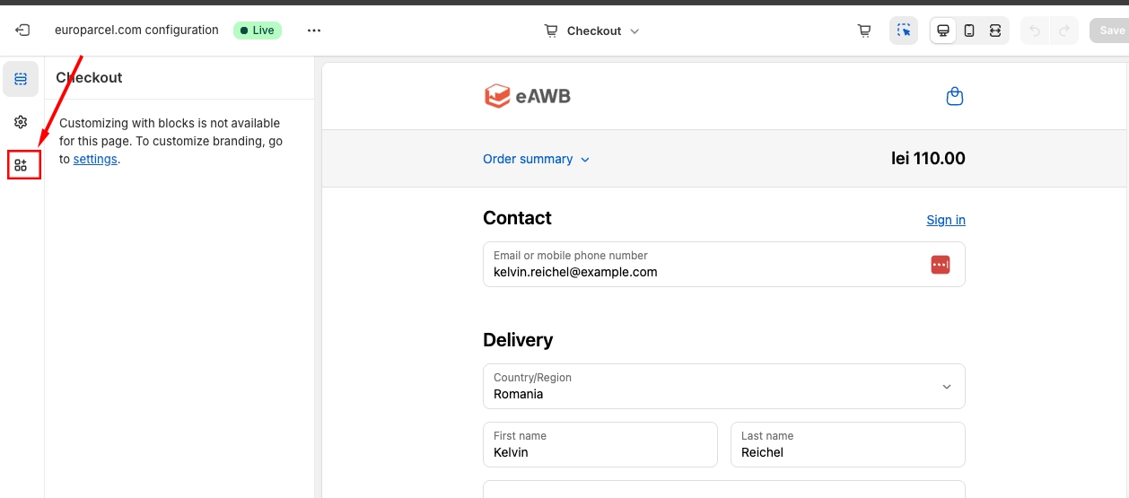The image size is (1129, 498).
Task: Switch to fullscreen preview view
Action: (995, 31)
